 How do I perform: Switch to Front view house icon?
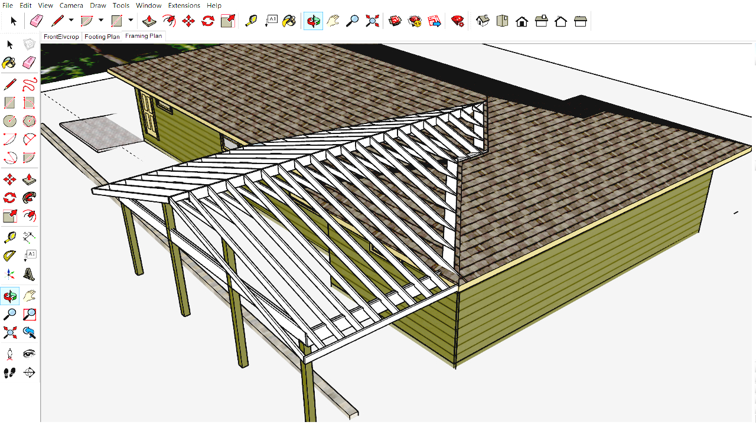pyautogui.click(x=522, y=21)
